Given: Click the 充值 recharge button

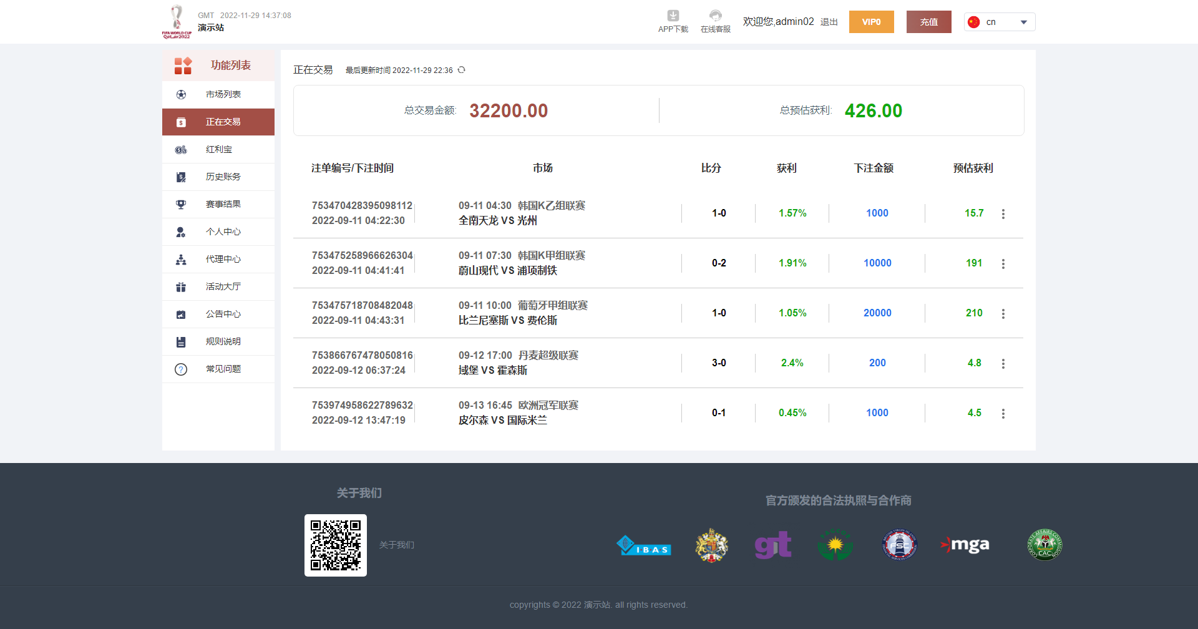Looking at the screenshot, I should (928, 22).
